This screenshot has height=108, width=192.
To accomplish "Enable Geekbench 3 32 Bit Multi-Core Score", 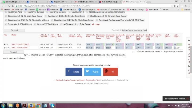I will [6, 16].
